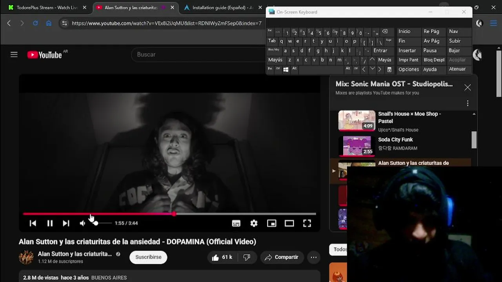Close the TodorePlus Stream tab
This screenshot has height=282, width=502.
pyautogui.click(x=84, y=7)
